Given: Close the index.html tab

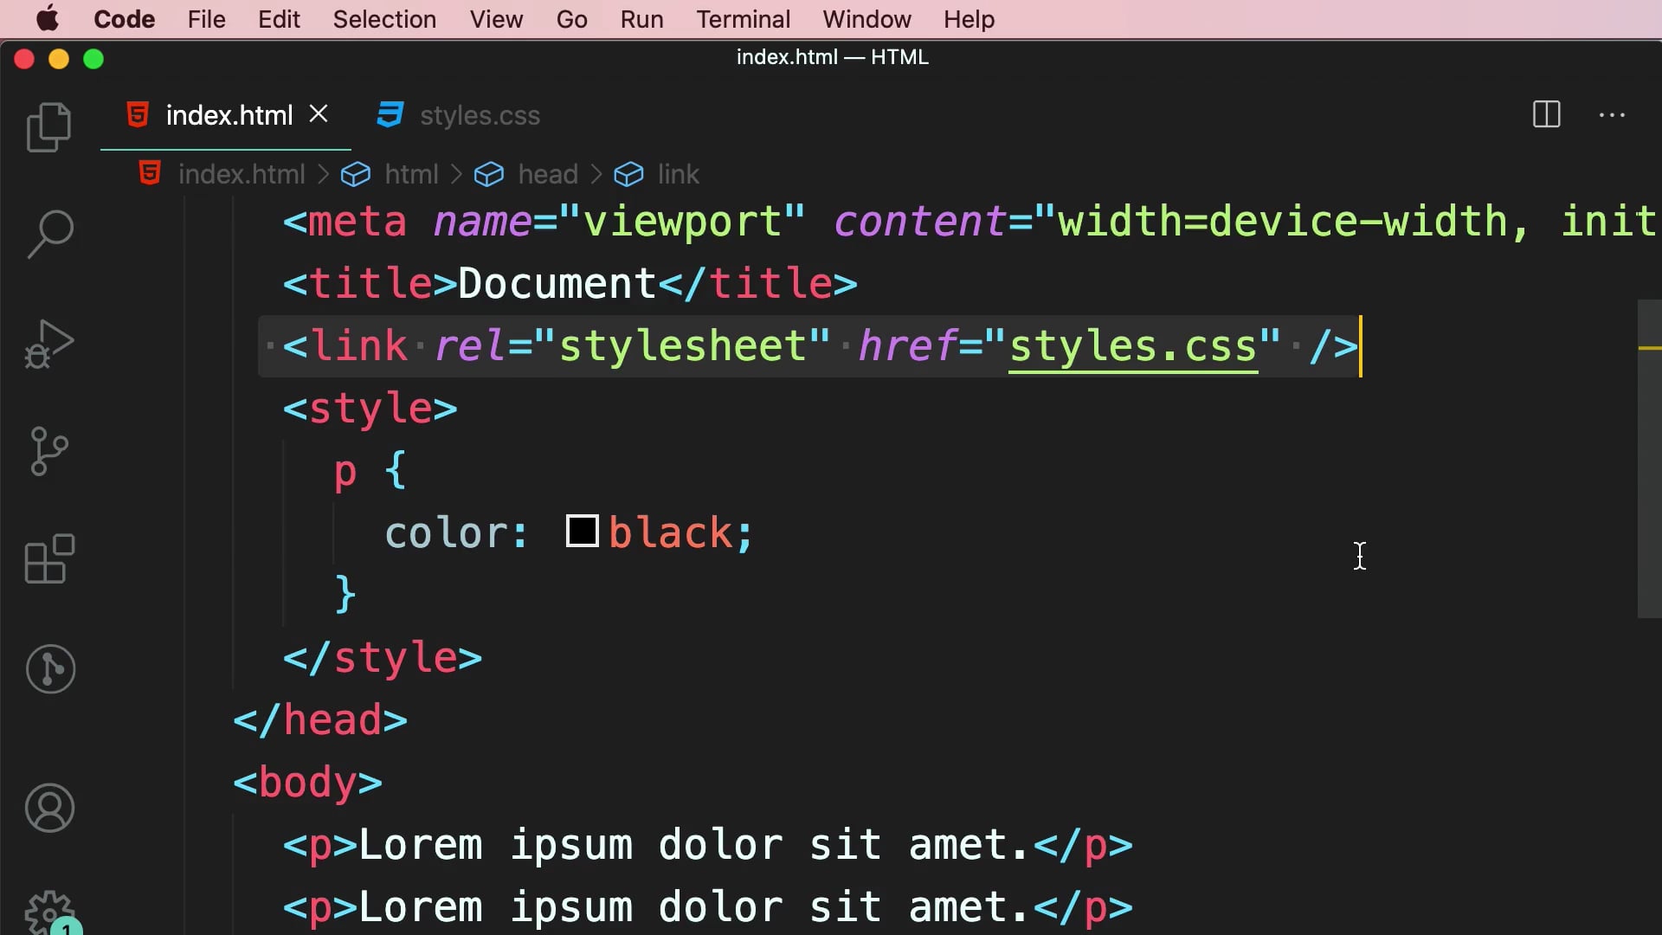Looking at the screenshot, I should 319,113.
